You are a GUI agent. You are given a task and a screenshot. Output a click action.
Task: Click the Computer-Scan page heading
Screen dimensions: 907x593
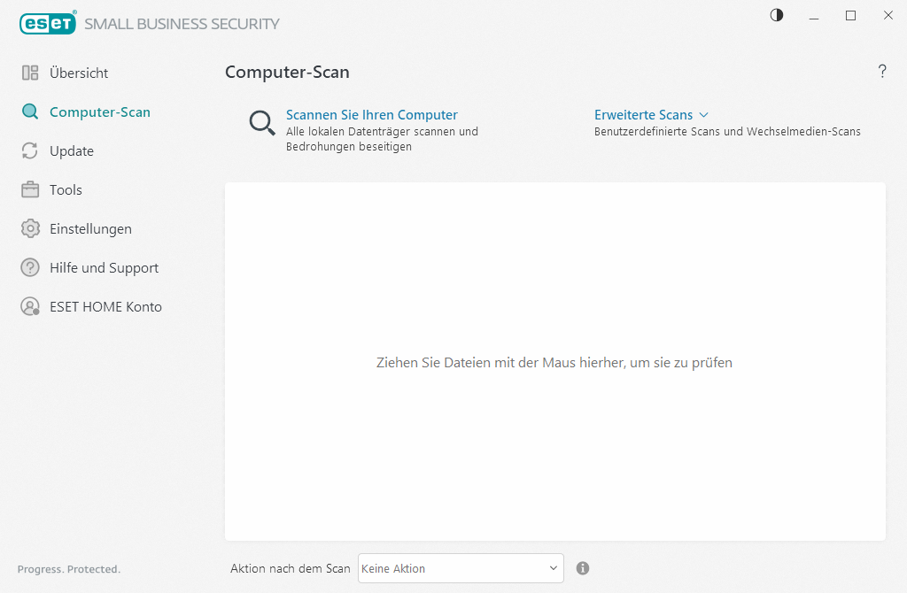tap(287, 72)
